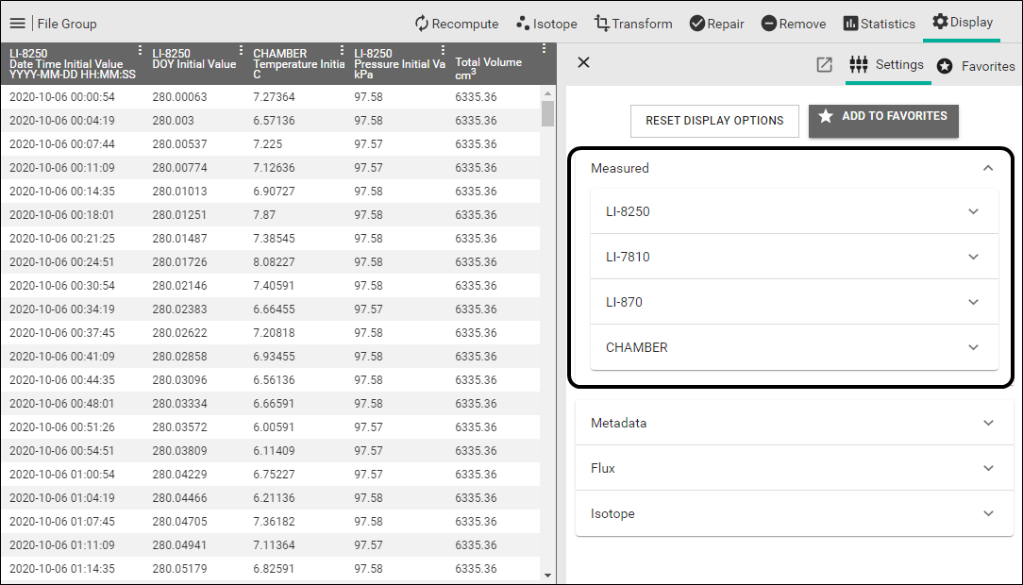Expand the Metadata section
The image size is (1023, 585).
point(988,423)
